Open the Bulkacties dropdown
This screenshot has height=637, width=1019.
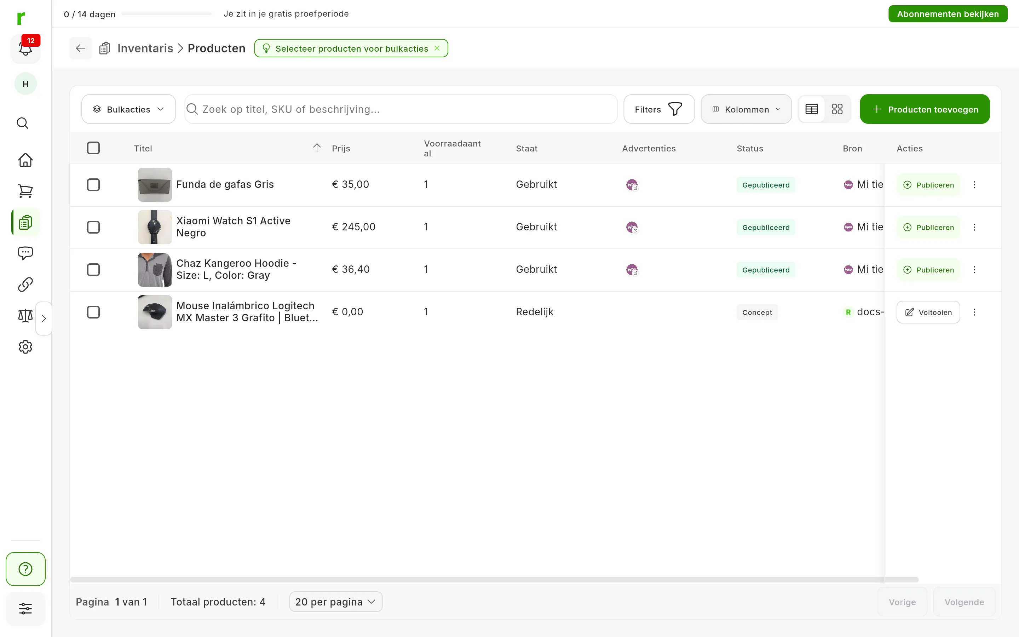[x=128, y=109]
